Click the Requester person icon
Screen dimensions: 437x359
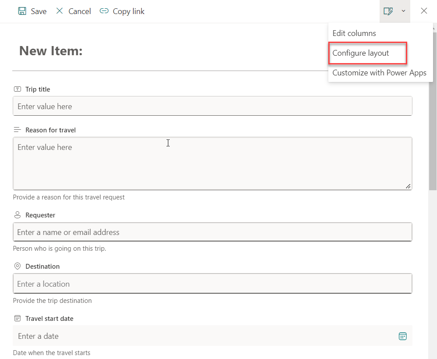click(18, 215)
